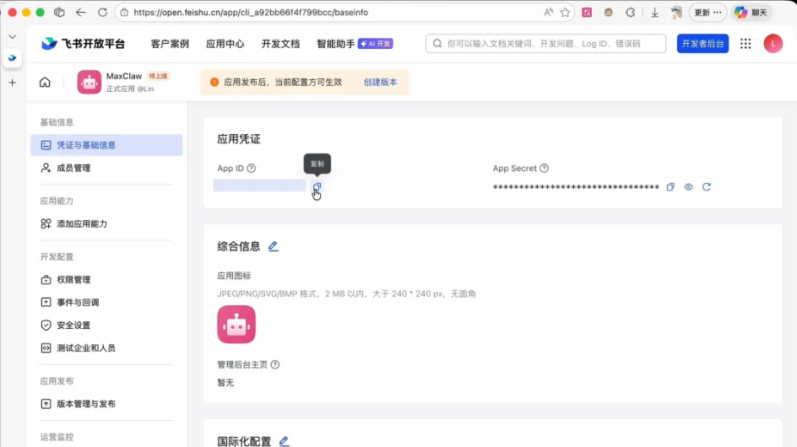
Task: Copy the App Secret value
Action: pos(670,187)
